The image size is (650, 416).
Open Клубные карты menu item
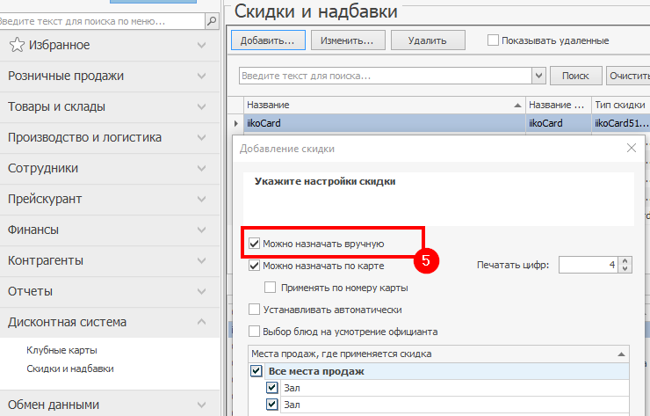tap(61, 350)
